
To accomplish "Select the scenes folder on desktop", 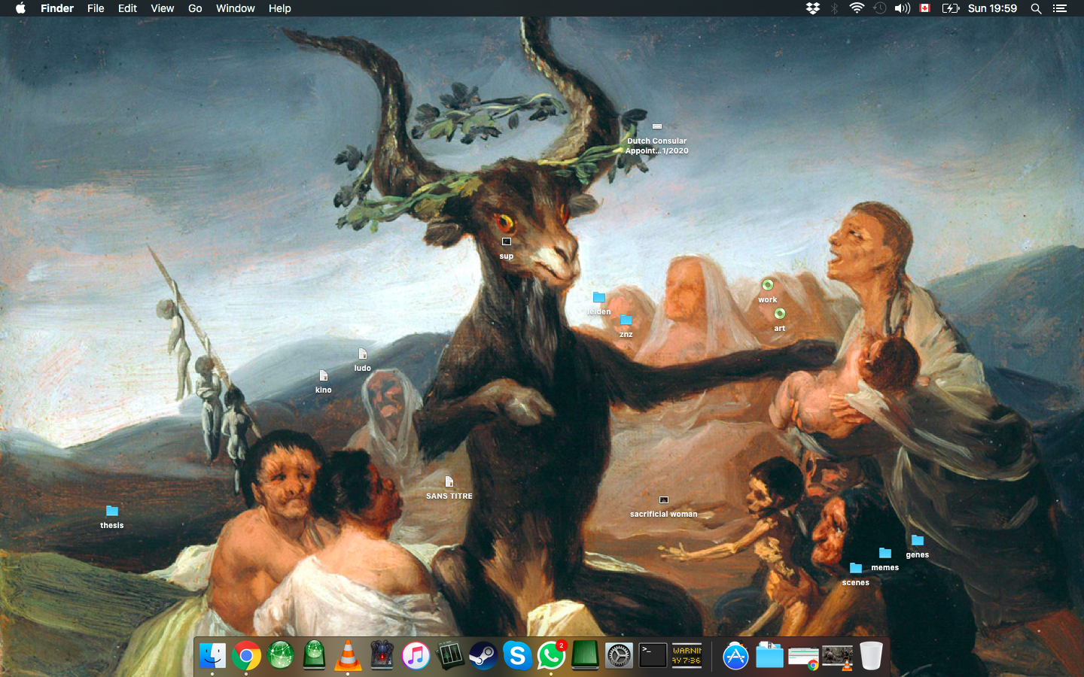I will pos(855,568).
